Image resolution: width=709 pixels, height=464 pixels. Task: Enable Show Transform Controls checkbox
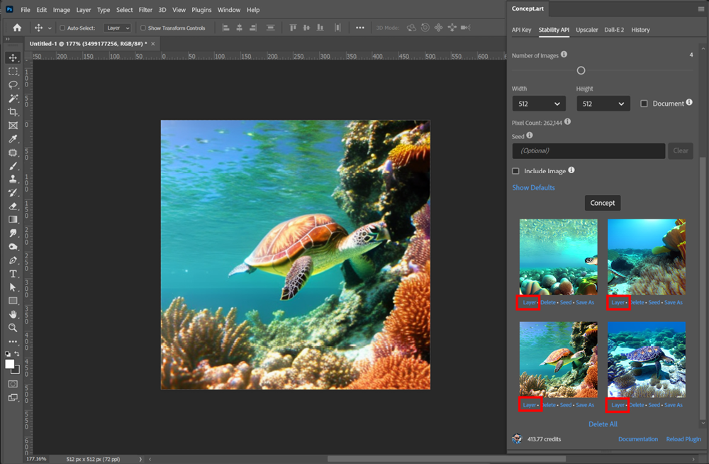[x=143, y=28]
